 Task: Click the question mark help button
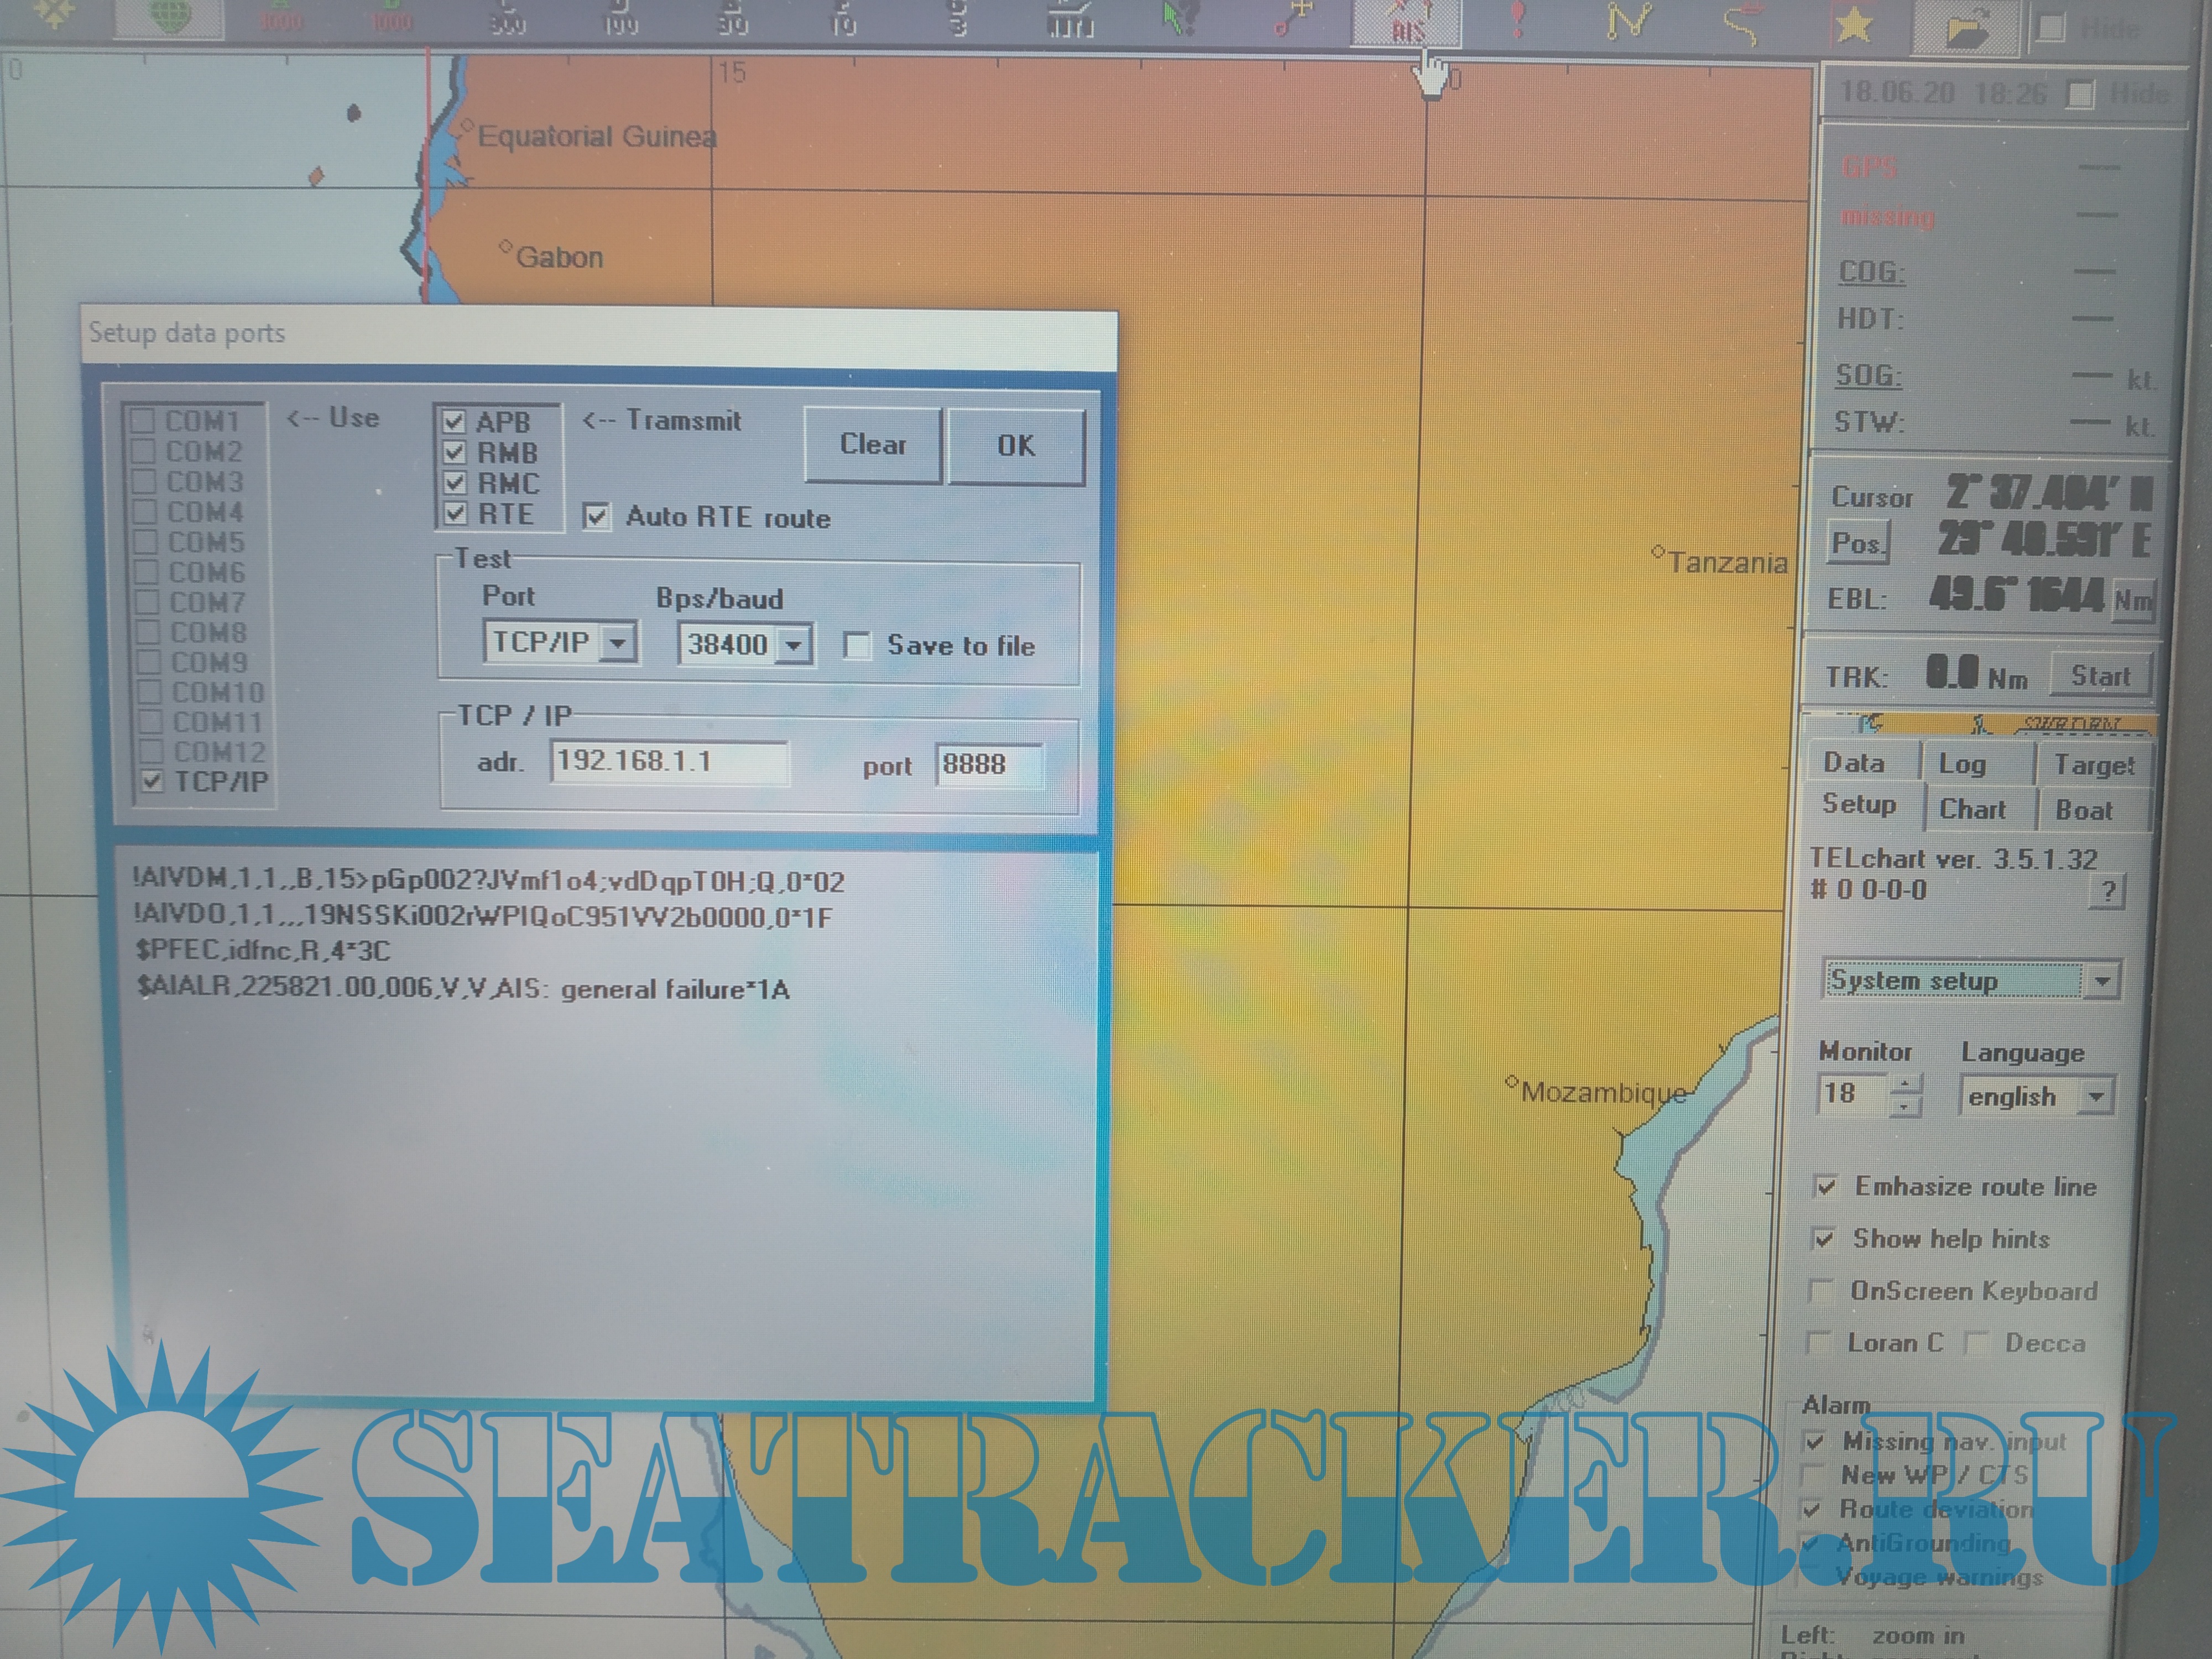coord(2107,891)
